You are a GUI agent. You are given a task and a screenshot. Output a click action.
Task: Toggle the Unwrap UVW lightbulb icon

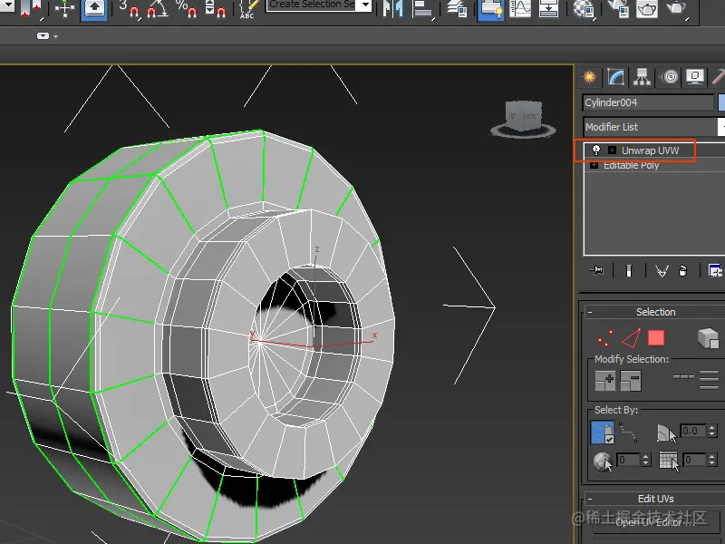(596, 150)
